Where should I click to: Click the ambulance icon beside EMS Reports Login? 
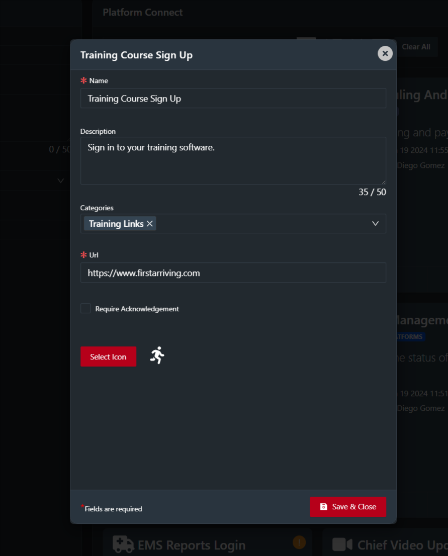(x=123, y=544)
